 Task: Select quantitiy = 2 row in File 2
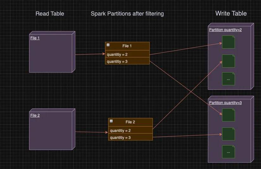pyautogui.click(x=130, y=130)
